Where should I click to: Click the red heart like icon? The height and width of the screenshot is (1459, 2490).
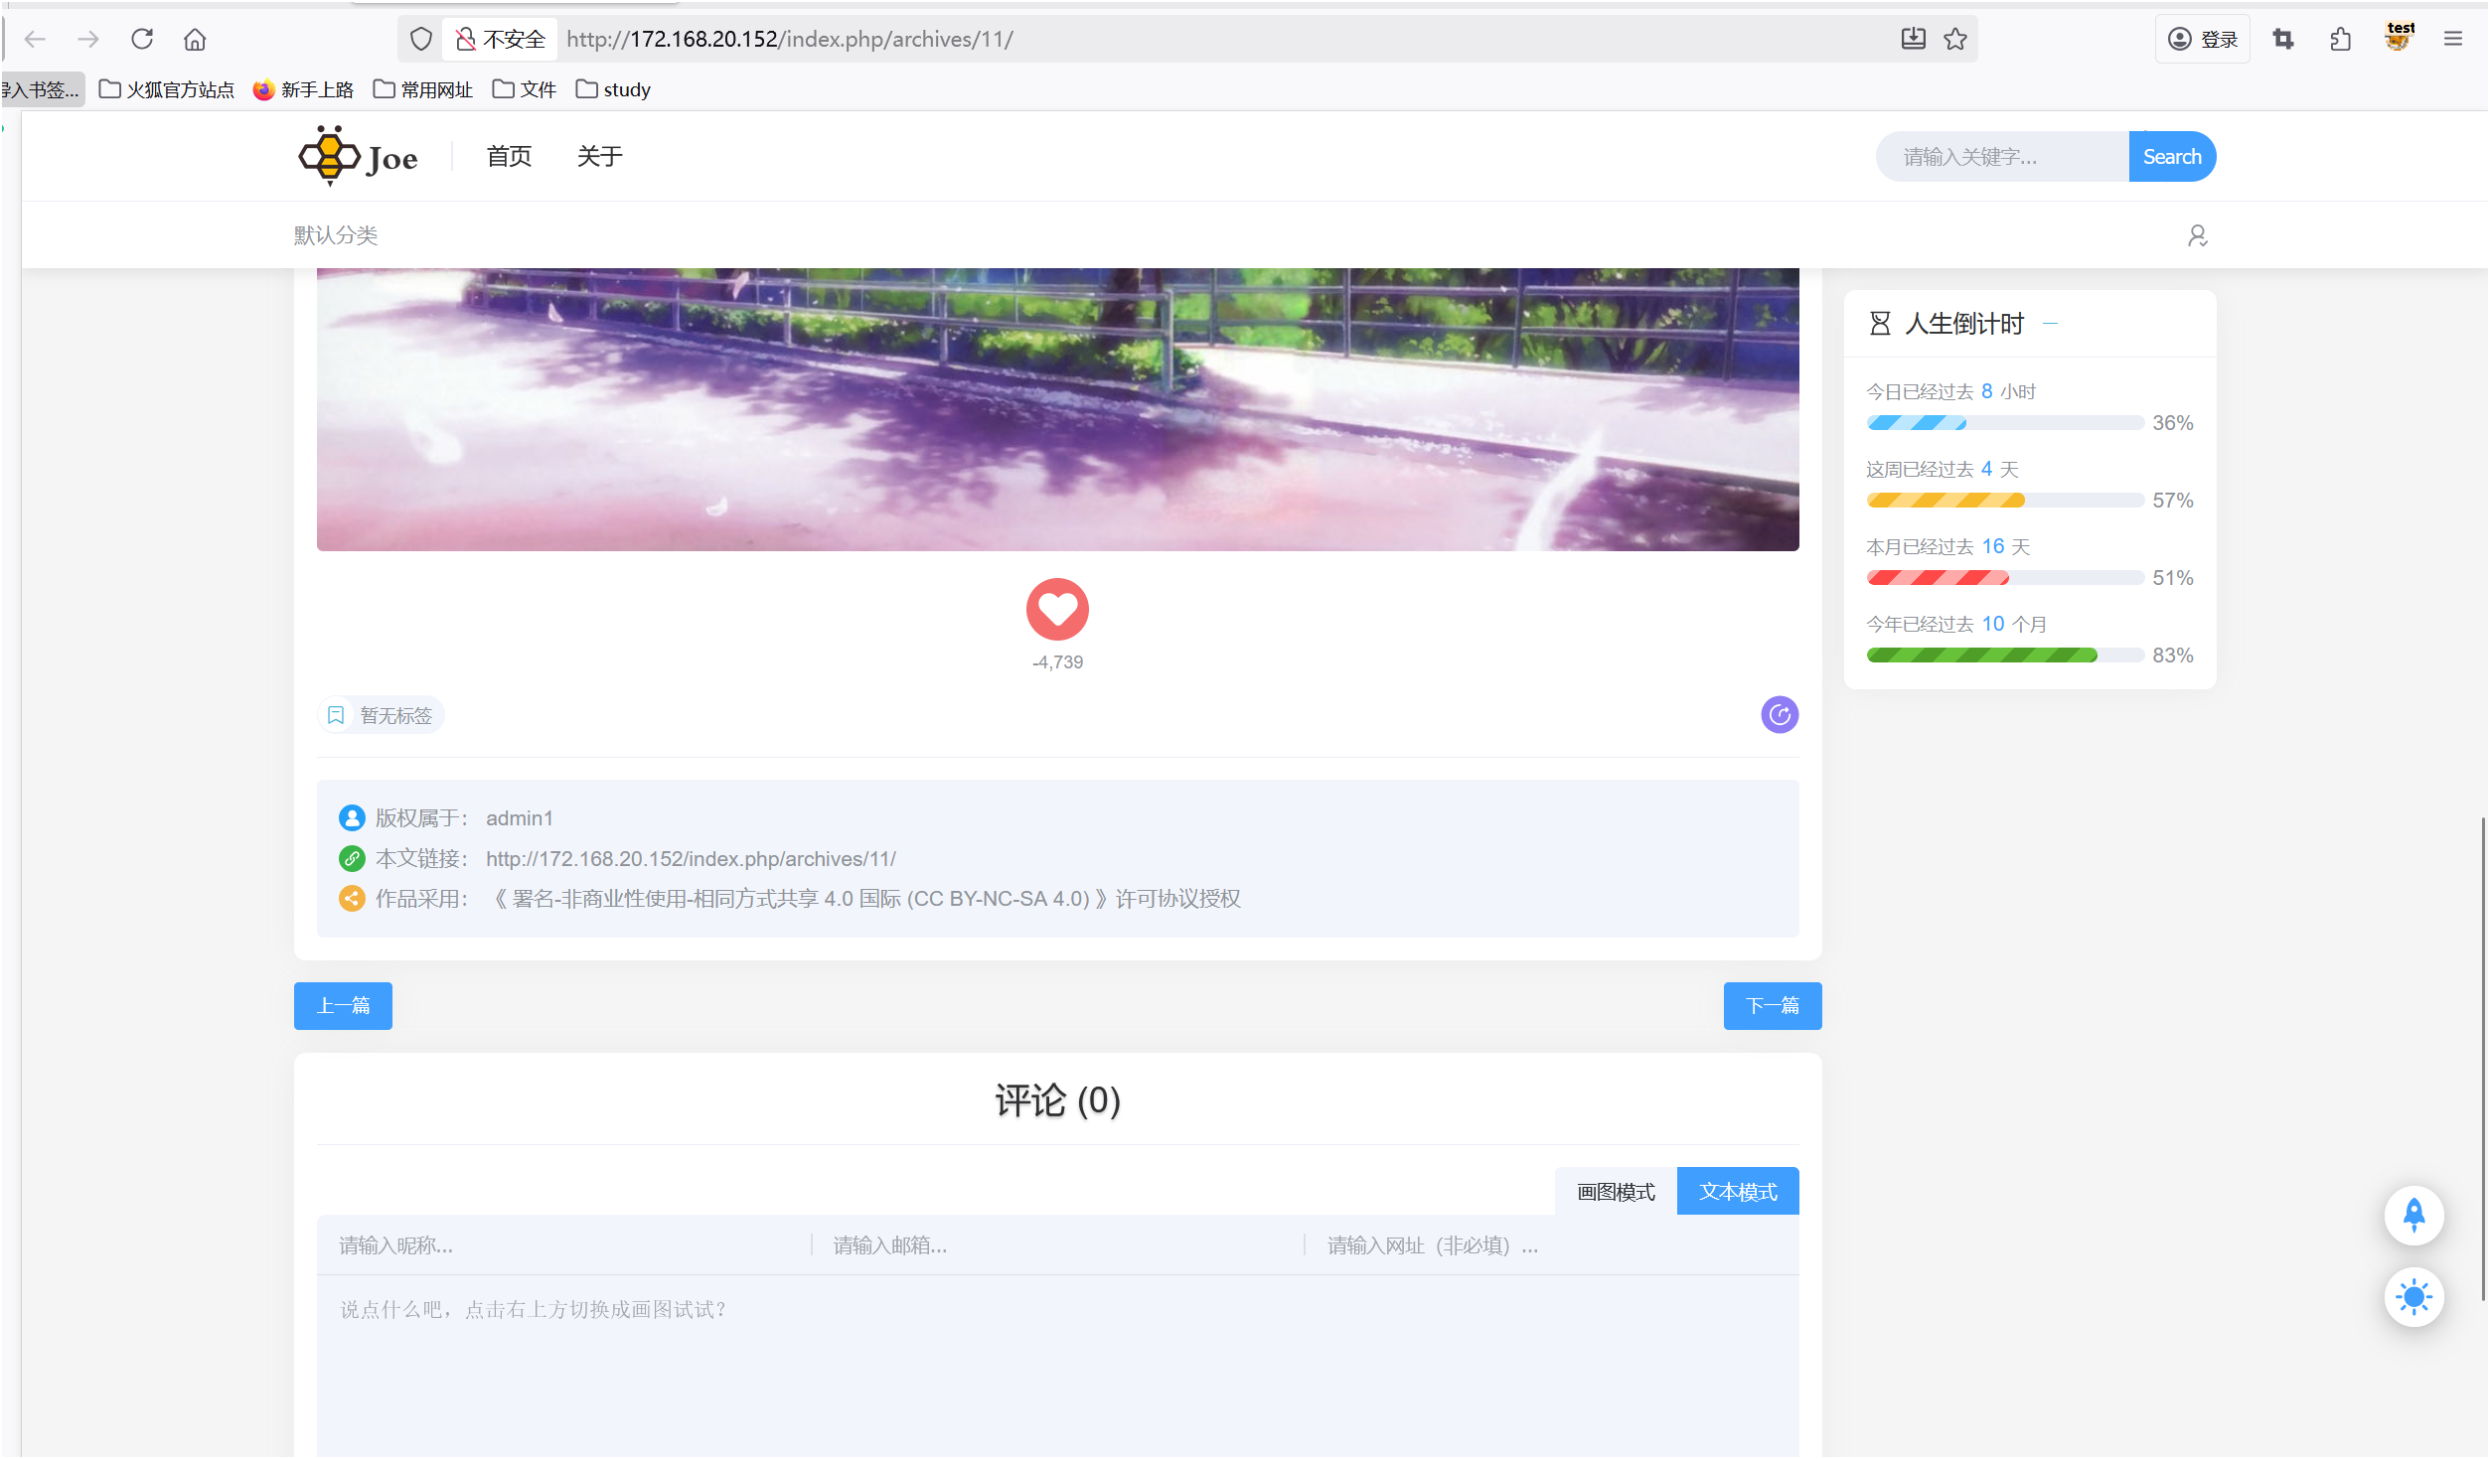click(1057, 609)
